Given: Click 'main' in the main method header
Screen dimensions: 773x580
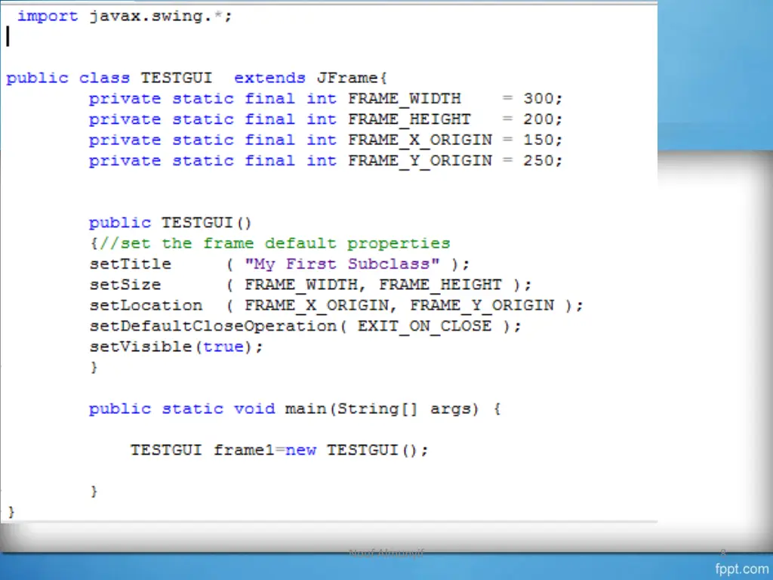Looking at the screenshot, I should coord(306,409).
